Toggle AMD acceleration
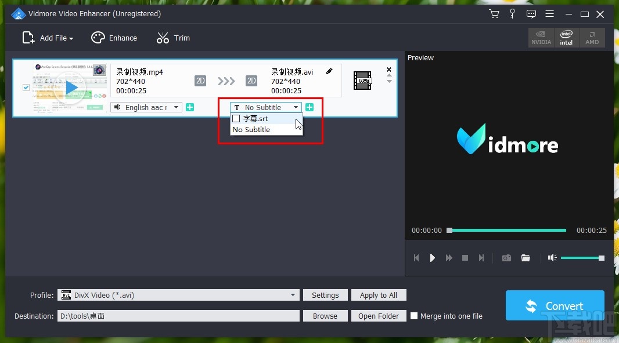619x343 pixels. [x=592, y=38]
